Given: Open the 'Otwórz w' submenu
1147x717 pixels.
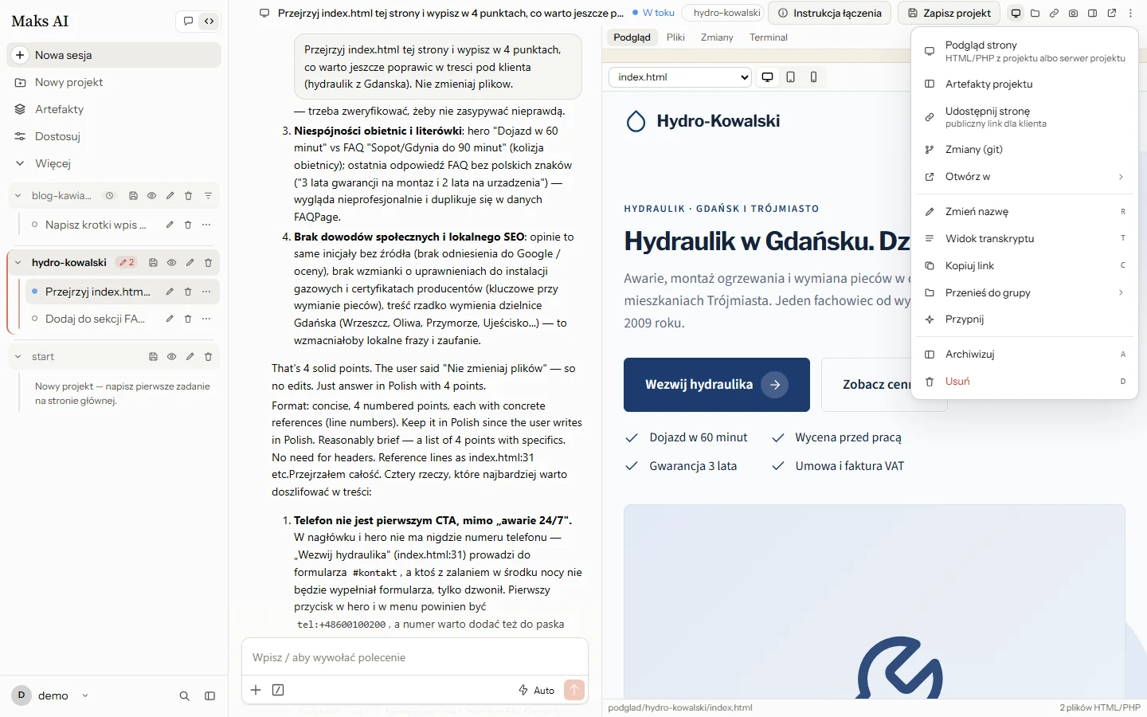Looking at the screenshot, I should (x=1024, y=177).
